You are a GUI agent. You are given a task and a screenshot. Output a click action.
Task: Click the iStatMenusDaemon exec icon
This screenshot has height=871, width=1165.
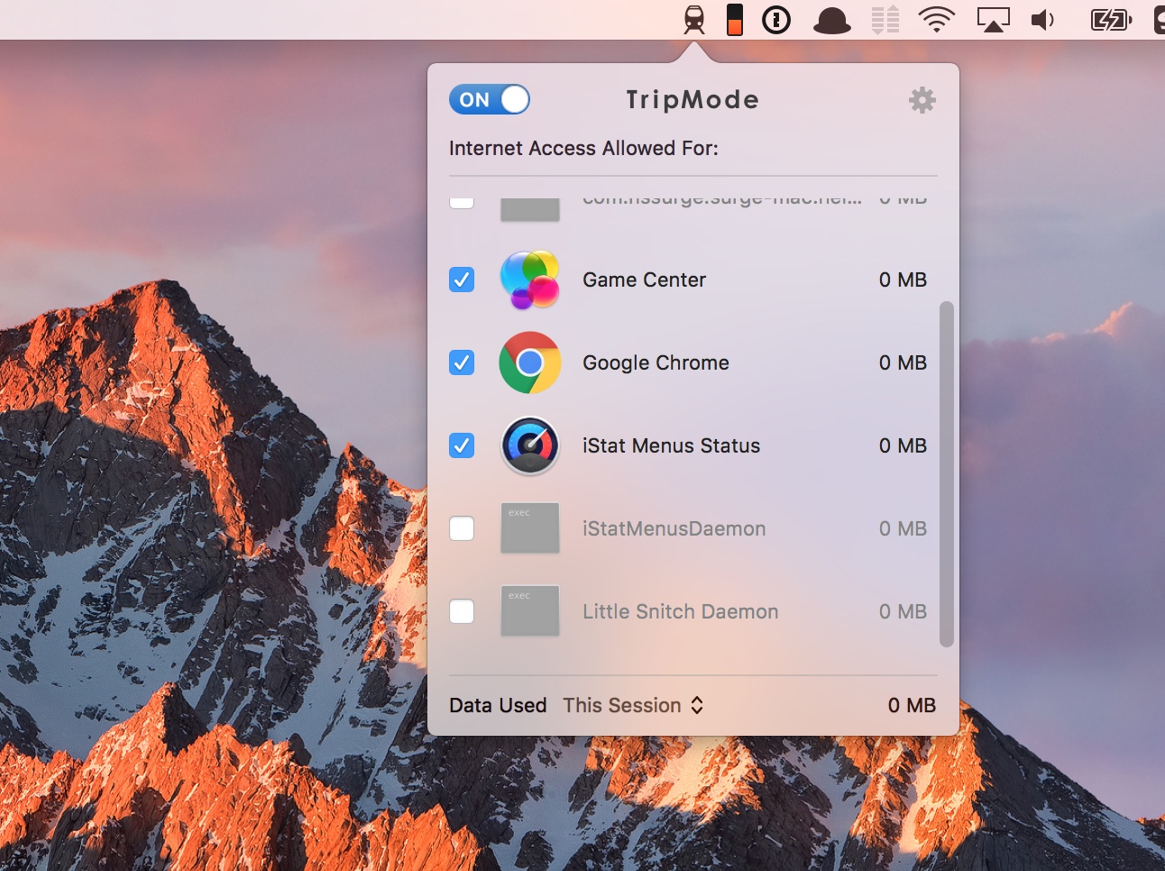(530, 528)
